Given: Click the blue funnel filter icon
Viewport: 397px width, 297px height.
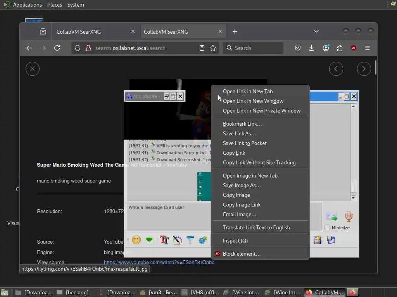Looking at the screenshot, I should (190, 240).
